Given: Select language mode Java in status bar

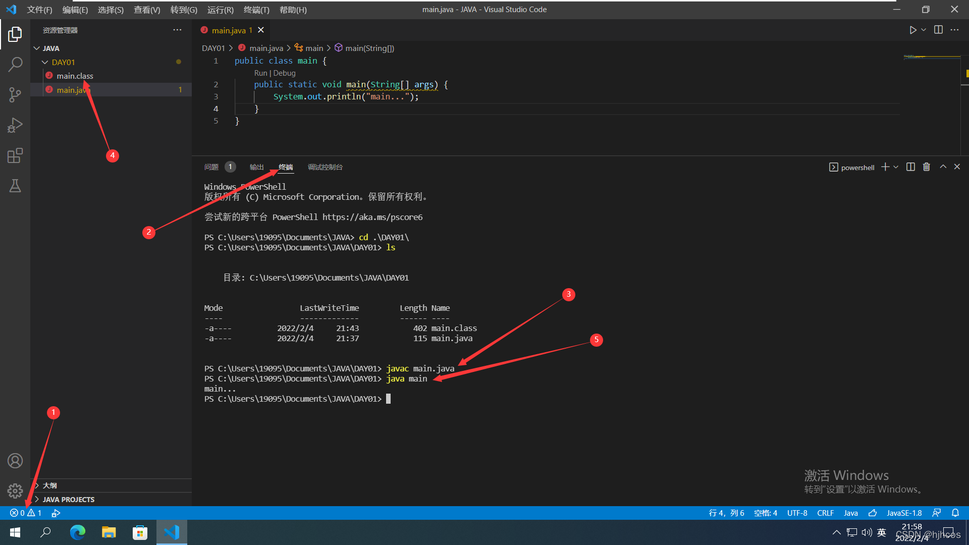Looking at the screenshot, I should [850, 513].
